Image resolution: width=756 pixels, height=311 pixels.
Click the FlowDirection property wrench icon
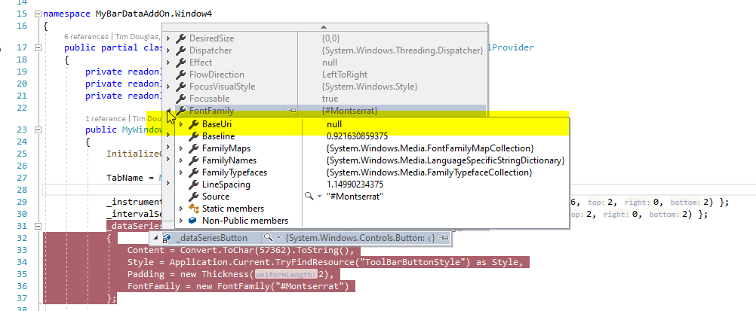181,75
